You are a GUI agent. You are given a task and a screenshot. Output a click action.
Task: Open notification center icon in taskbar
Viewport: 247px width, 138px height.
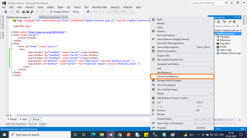(x=241, y=135)
